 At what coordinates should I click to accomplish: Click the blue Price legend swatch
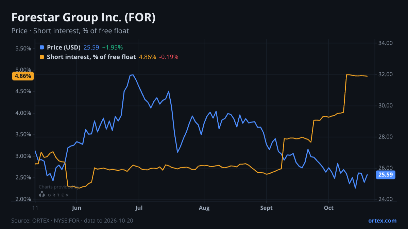(x=42, y=47)
